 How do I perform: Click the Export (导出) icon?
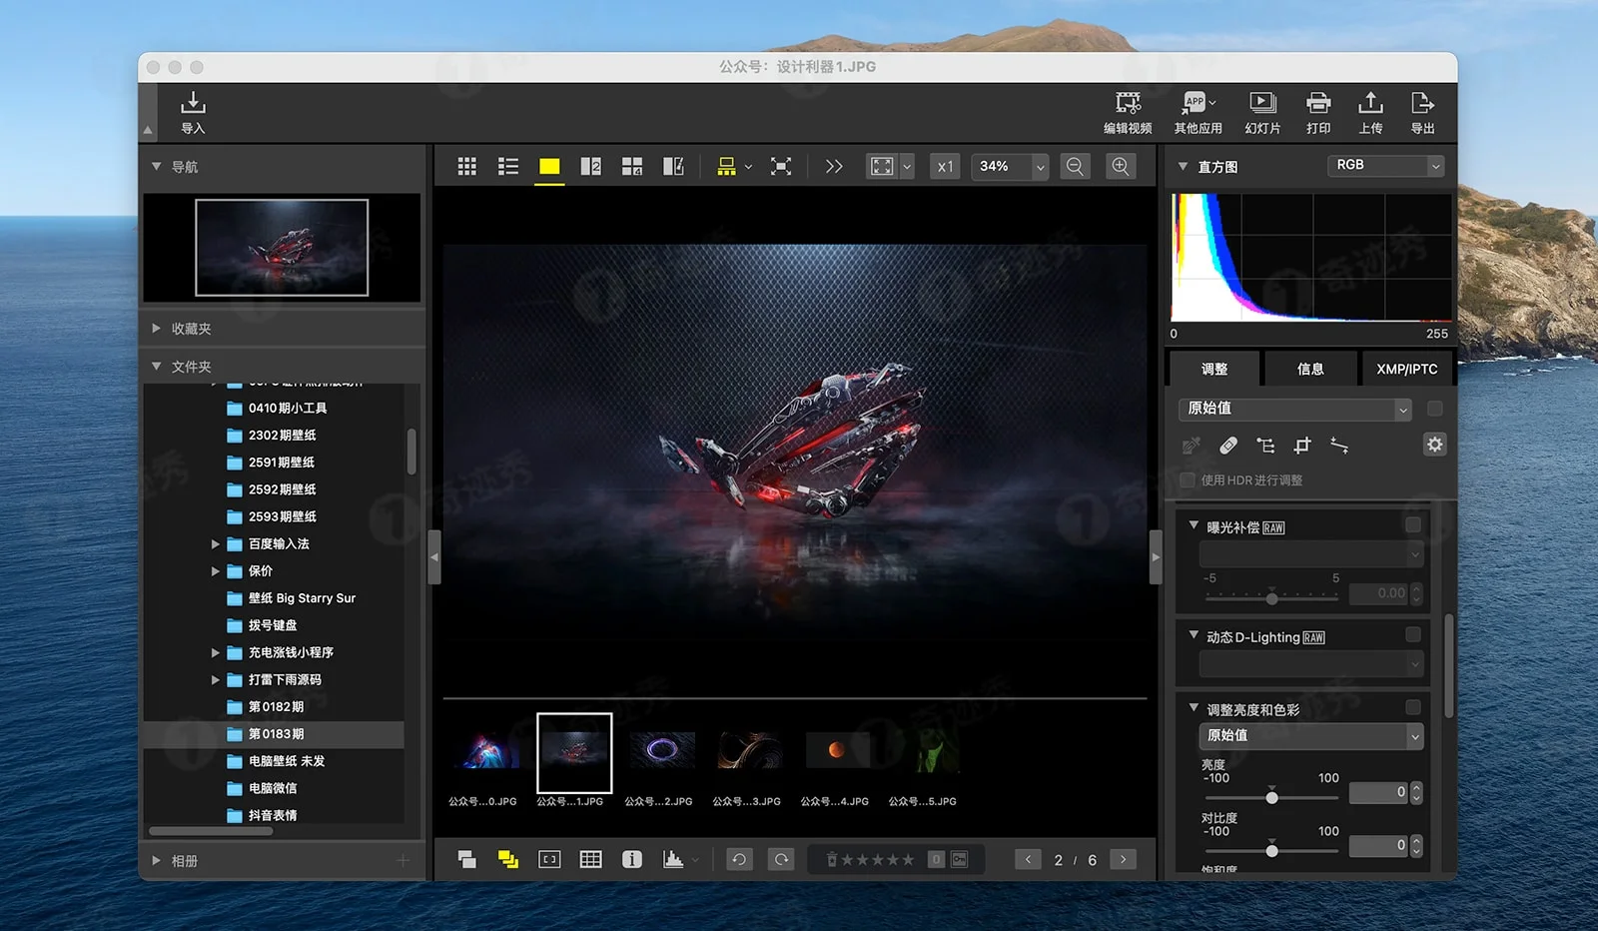pyautogui.click(x=1422, y=104)
